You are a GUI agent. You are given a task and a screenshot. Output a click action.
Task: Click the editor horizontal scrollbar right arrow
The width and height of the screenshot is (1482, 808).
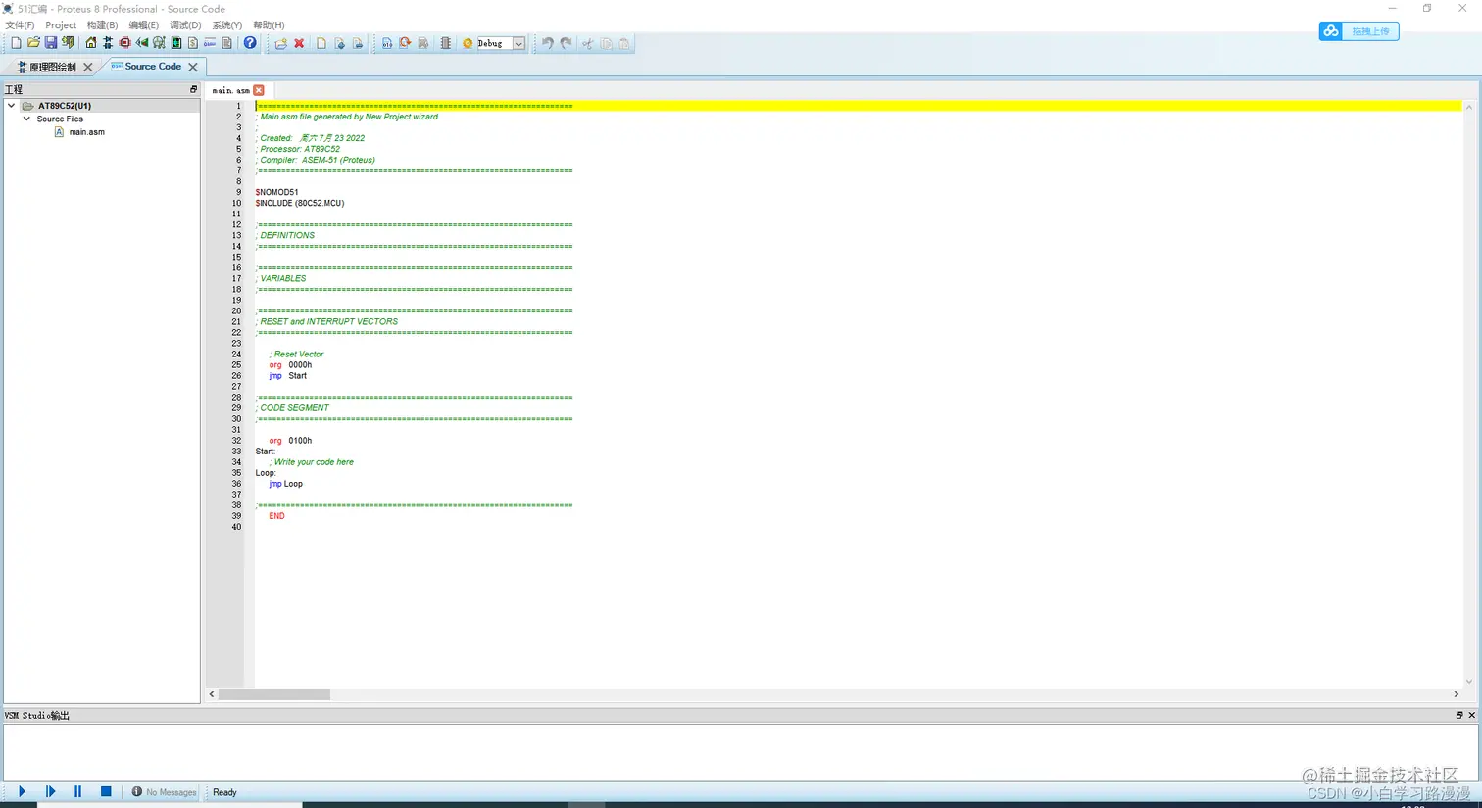1456,693
